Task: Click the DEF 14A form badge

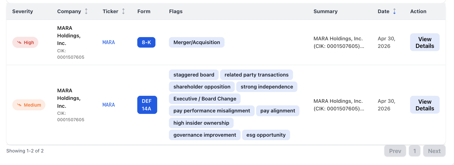Action: (x=147, y=105)
